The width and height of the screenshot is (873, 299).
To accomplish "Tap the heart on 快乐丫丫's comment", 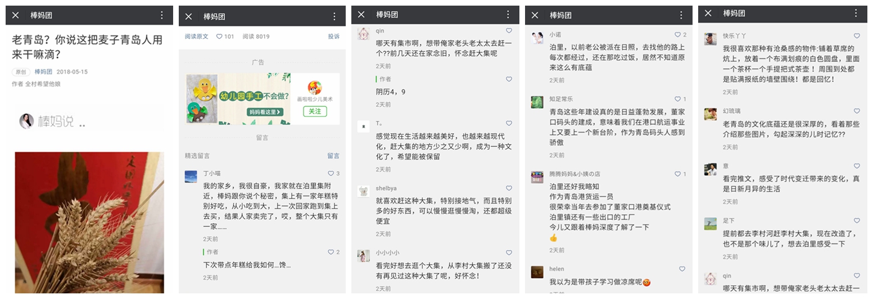I will coord(857,36).
